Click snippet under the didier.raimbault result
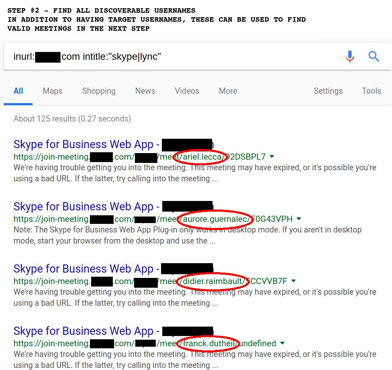 click(x=195, y=298)
